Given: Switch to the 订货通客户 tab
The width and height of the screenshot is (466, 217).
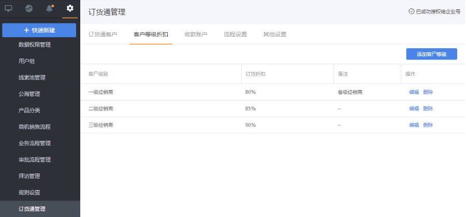Looking at the screenshot, I should point(103,35).
